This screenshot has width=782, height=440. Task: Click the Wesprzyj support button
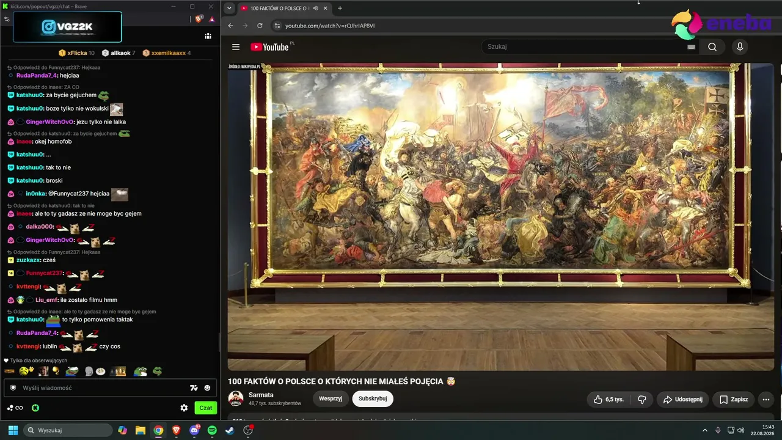(331, 399)
